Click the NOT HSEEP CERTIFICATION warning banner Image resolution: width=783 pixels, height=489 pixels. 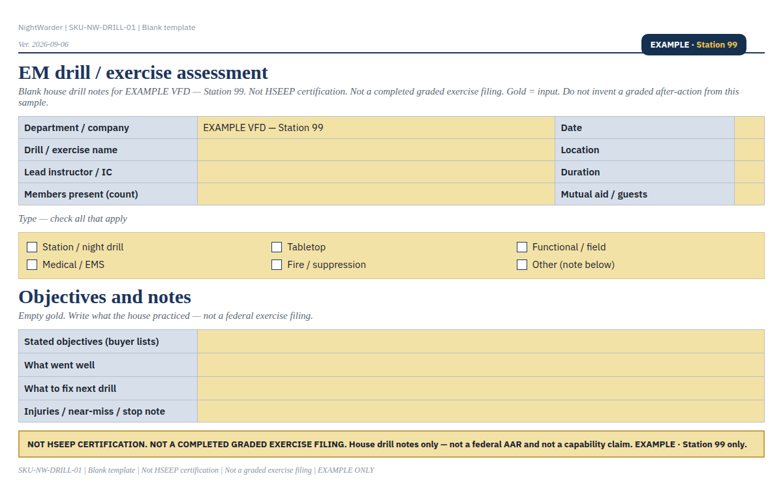[x=391, y=444]
